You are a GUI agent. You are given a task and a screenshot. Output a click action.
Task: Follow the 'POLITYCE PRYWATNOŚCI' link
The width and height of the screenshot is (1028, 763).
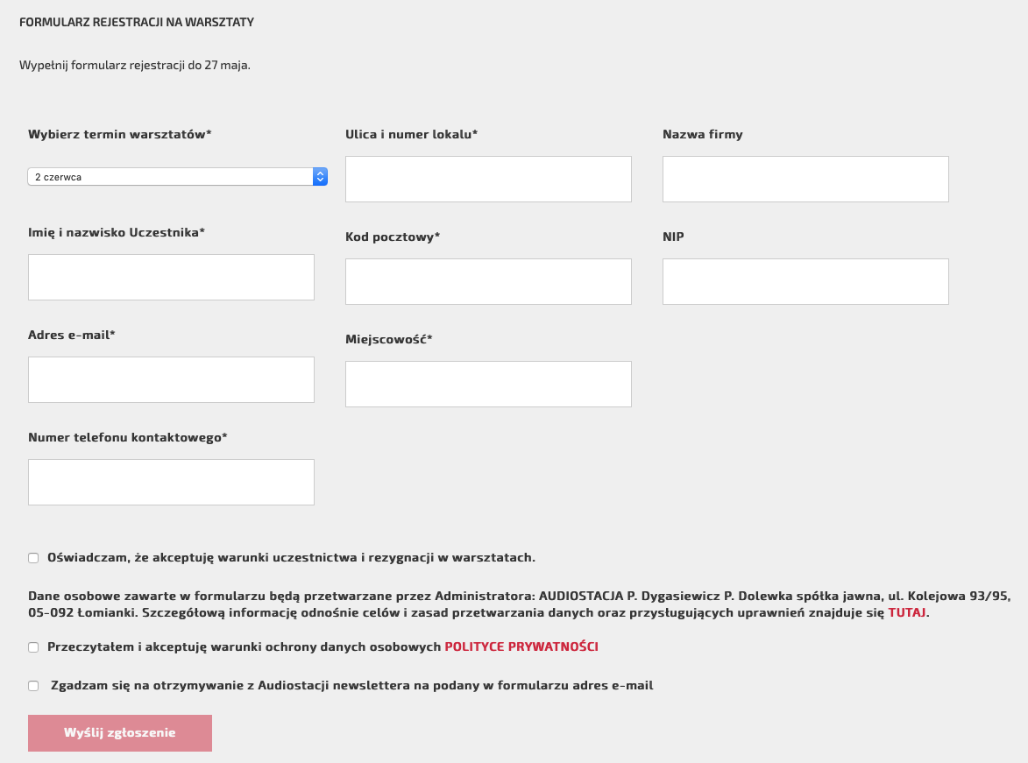pos(521,647)
